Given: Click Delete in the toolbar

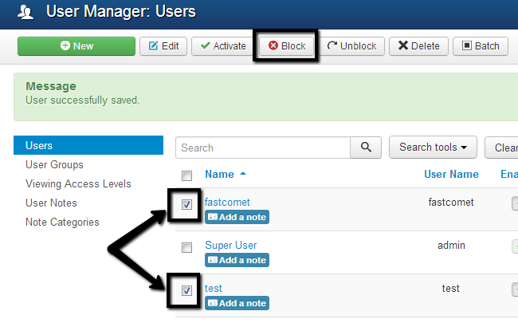Looking at the screenshot, I should click(419, 45).
